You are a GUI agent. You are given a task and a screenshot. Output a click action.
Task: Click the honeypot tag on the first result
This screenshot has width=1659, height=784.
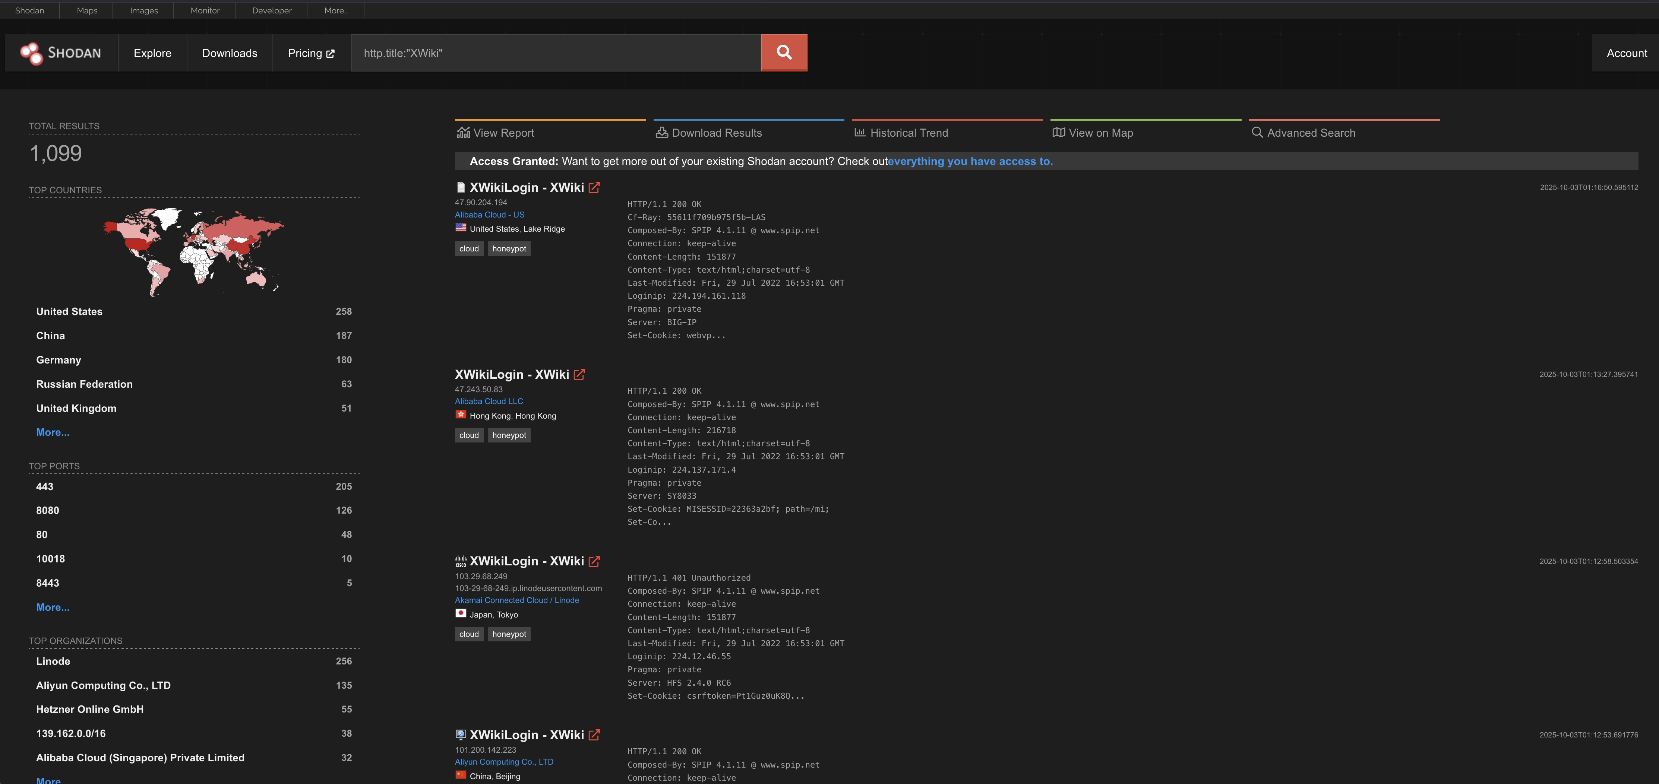click(x=509, y=248)
